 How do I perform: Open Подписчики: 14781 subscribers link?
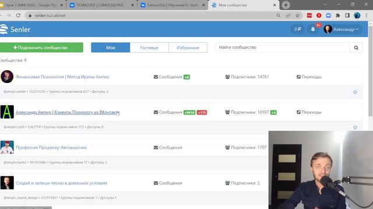pos(247,77)
